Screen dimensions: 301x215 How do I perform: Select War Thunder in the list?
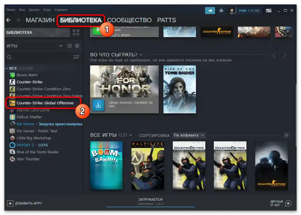(x=28, y=159)
